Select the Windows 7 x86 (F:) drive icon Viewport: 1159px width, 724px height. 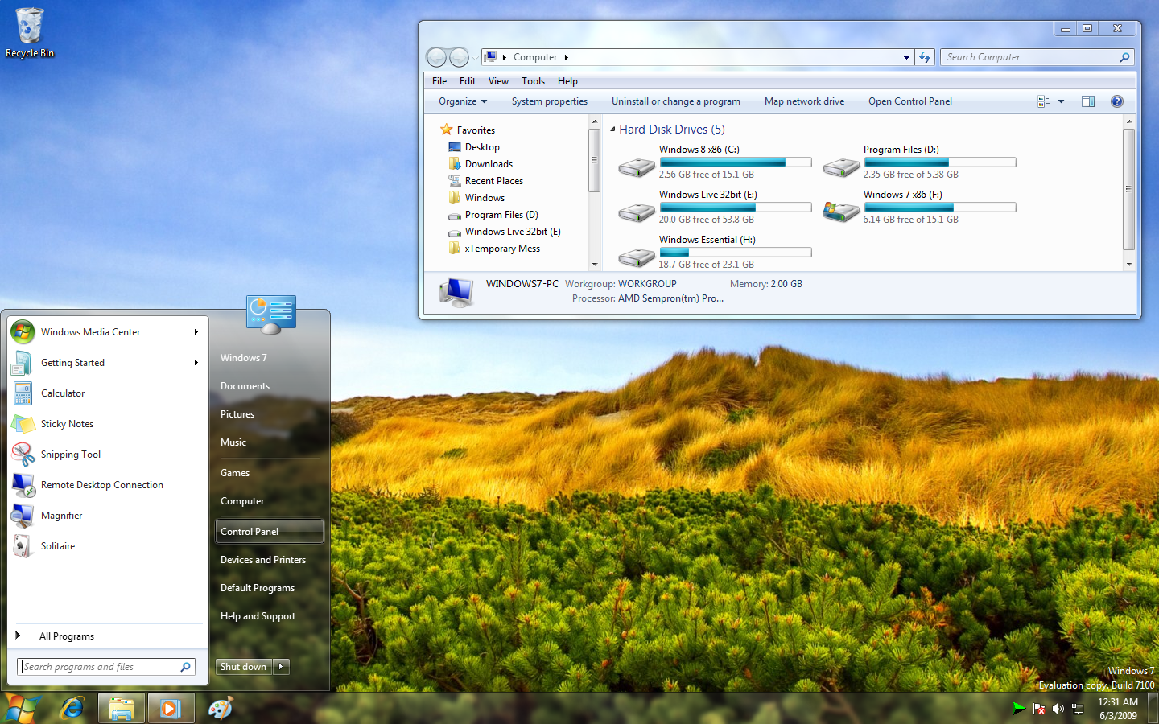841,212
